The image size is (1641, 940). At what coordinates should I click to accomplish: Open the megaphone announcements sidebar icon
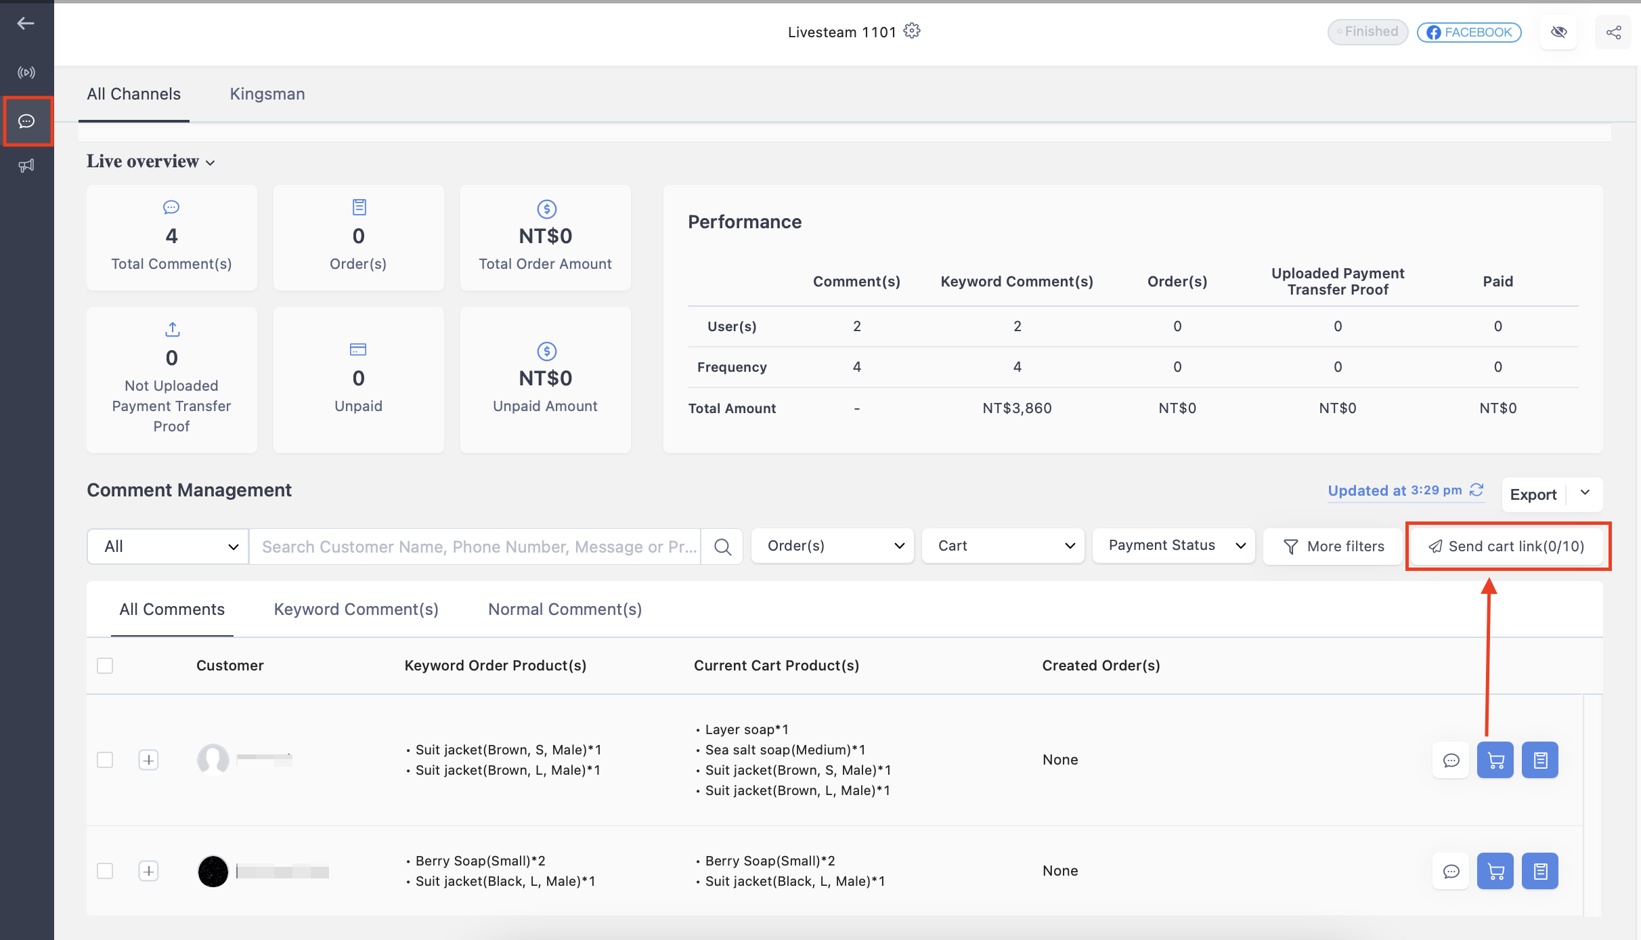pyautogui.click(x=26, y=166)
